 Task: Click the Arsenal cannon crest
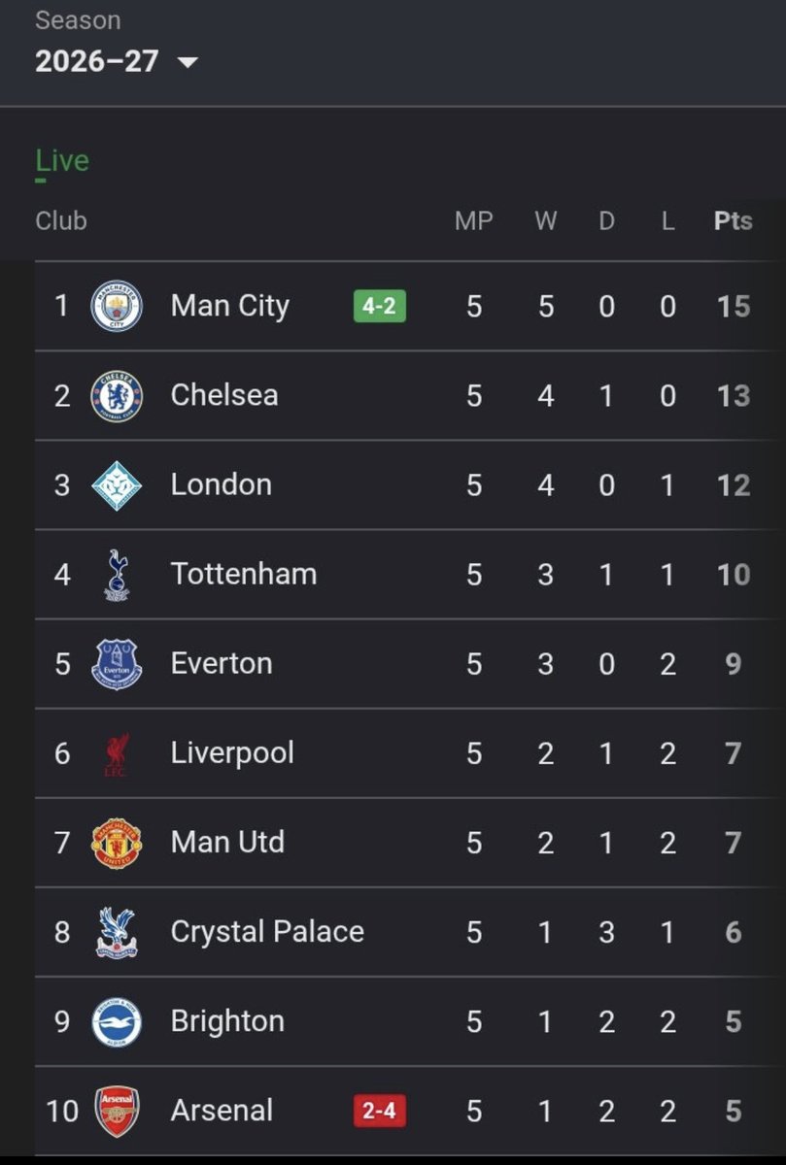point(117,1112)
